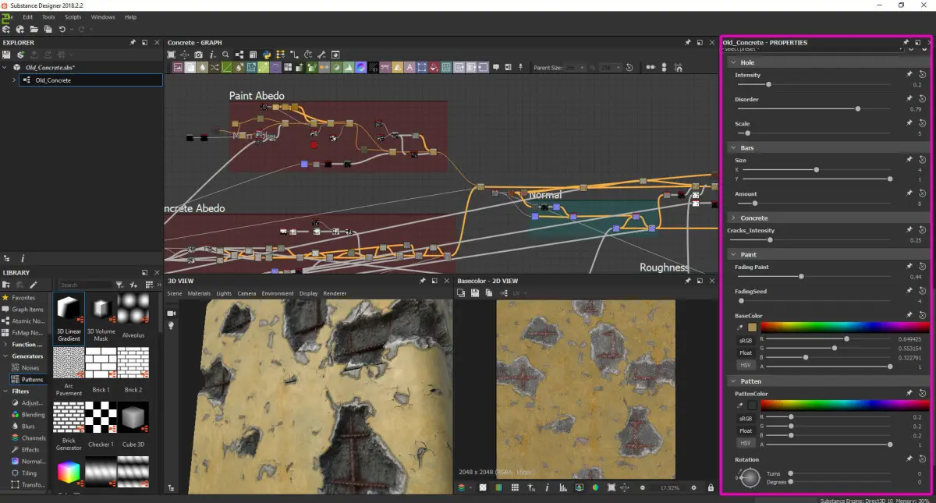The width and height of the screenshot is (936, 503).
Task: Open the Scripts menu
Action: 73,16
